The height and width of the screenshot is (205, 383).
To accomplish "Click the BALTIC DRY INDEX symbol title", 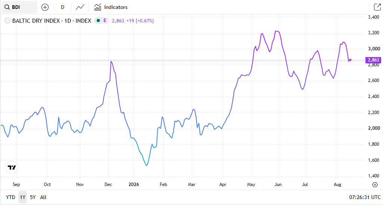I will (x=52, y=21).
